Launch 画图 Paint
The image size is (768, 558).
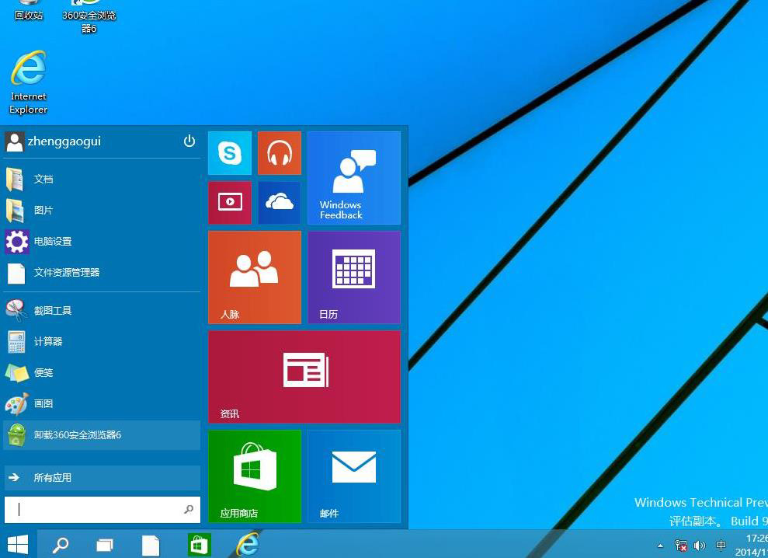pyautogui.click(x=102, y=403)
